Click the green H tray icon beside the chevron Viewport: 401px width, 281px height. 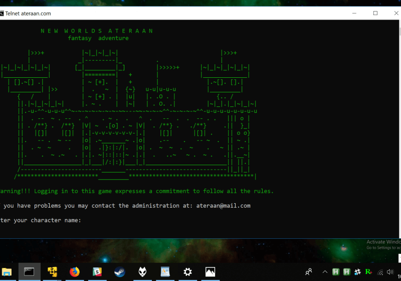[335, 272]
